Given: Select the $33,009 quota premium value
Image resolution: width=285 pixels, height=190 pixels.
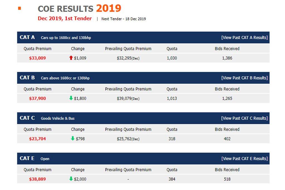Looking at the screenshot, I should (x=37, y=58).
